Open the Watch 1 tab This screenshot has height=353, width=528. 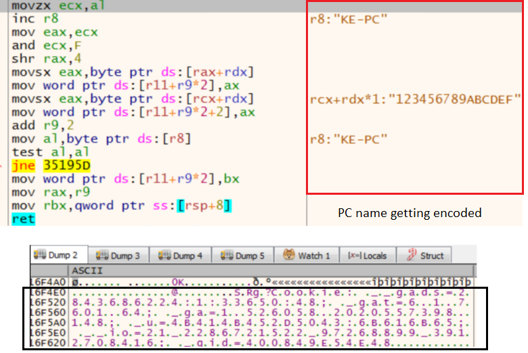pos(307,256)
